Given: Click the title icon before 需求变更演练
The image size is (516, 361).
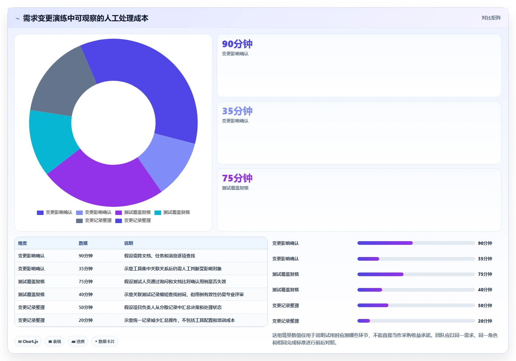Looking at the screenshot, I should coord(17,18).
